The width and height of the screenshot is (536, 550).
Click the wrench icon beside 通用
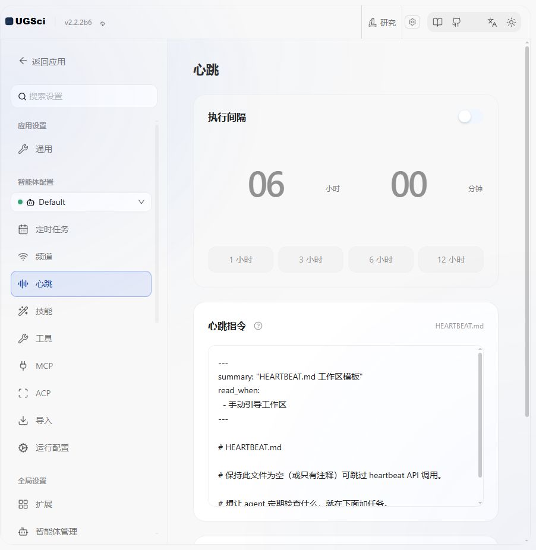(23, 149)
